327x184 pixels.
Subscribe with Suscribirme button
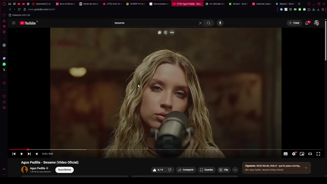[x=65, y=170]
